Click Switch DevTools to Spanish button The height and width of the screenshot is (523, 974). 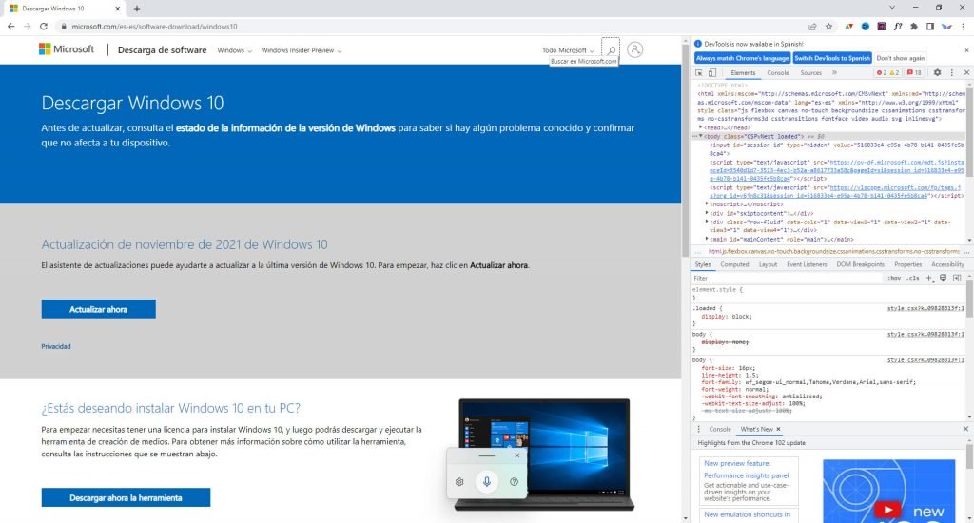coord(832,58)
